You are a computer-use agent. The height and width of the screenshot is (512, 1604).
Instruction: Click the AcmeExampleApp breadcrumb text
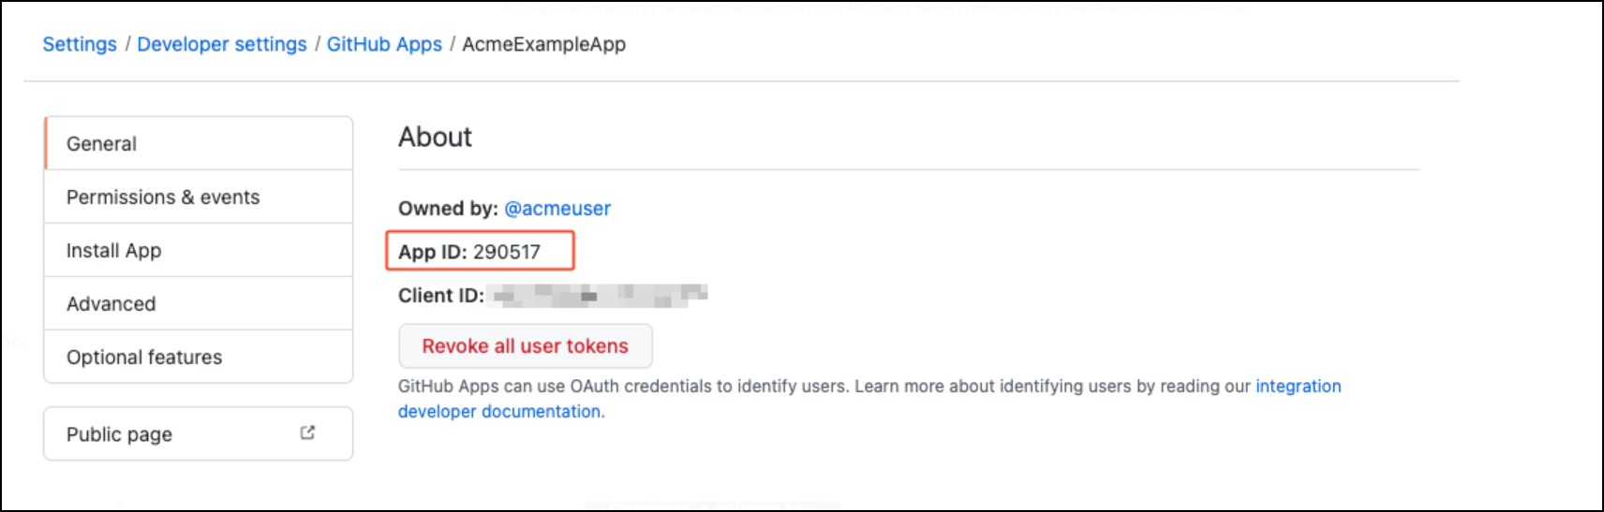click(543, 45)
